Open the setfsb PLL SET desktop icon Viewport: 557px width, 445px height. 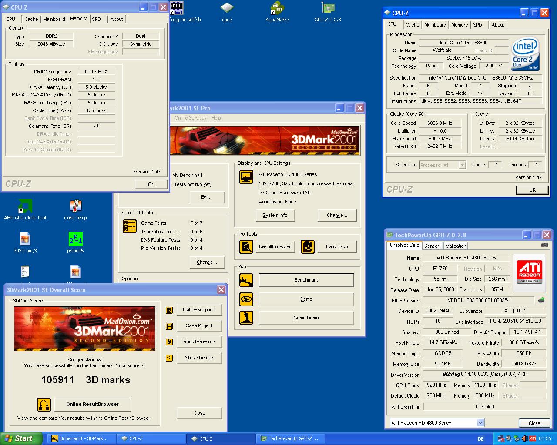[177, 8]
